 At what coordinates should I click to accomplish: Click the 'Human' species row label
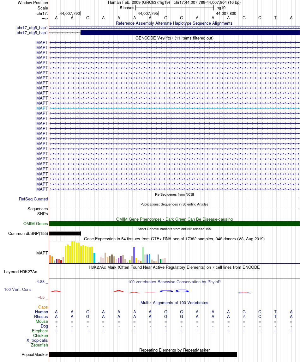41,312
